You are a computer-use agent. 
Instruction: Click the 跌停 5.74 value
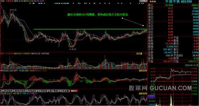pos(196,58)
